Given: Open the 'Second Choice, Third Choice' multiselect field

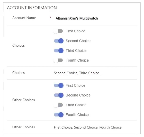Looking at the screenshot, I should [x=76, y=73].
